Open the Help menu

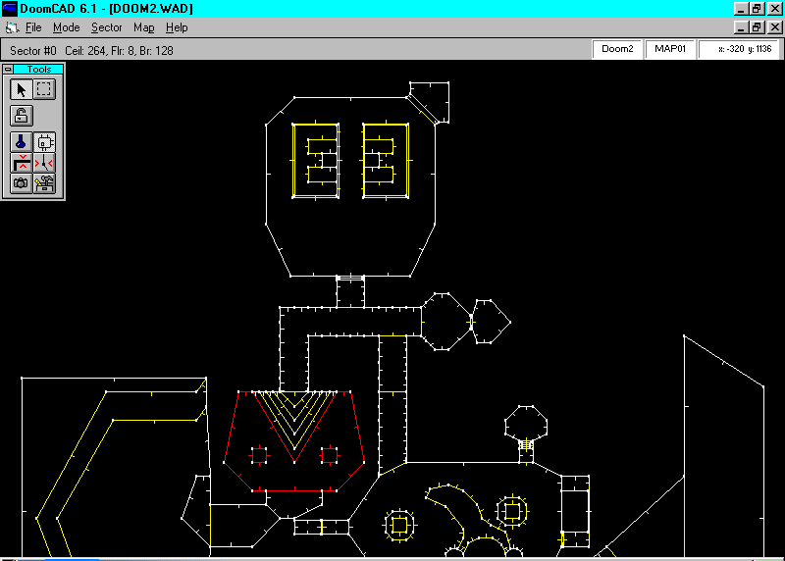pyautogui.click(x=177, y=27)
